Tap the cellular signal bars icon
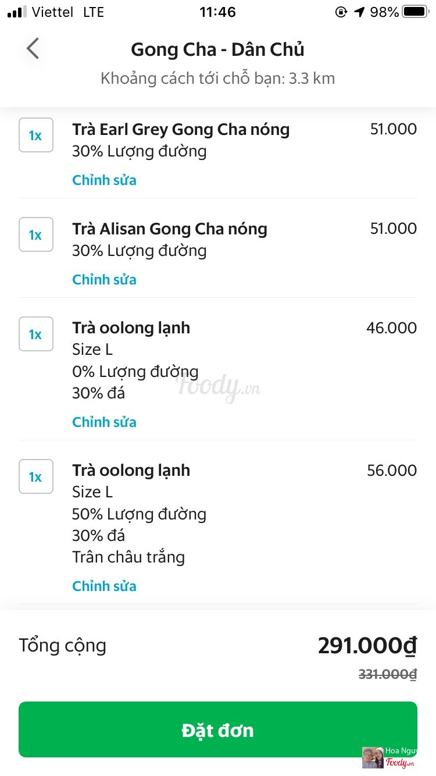Image resolution: width=436 pixels, height=776 pixels. [x=17, y=12]
